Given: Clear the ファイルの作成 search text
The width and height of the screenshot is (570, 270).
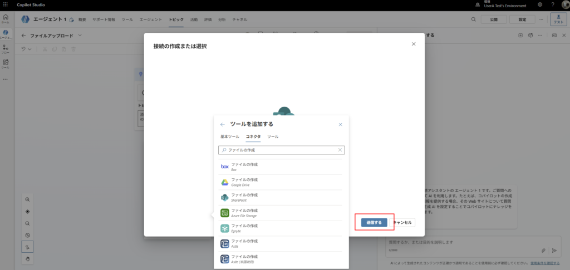Looking at the screenshot, I should coord(340,150).
